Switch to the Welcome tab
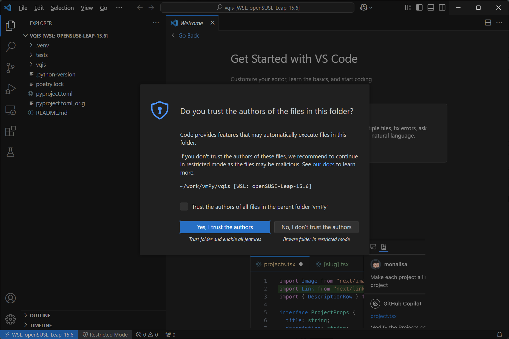Viewport: 509px width, 339px height. click(x=191, y=23)
